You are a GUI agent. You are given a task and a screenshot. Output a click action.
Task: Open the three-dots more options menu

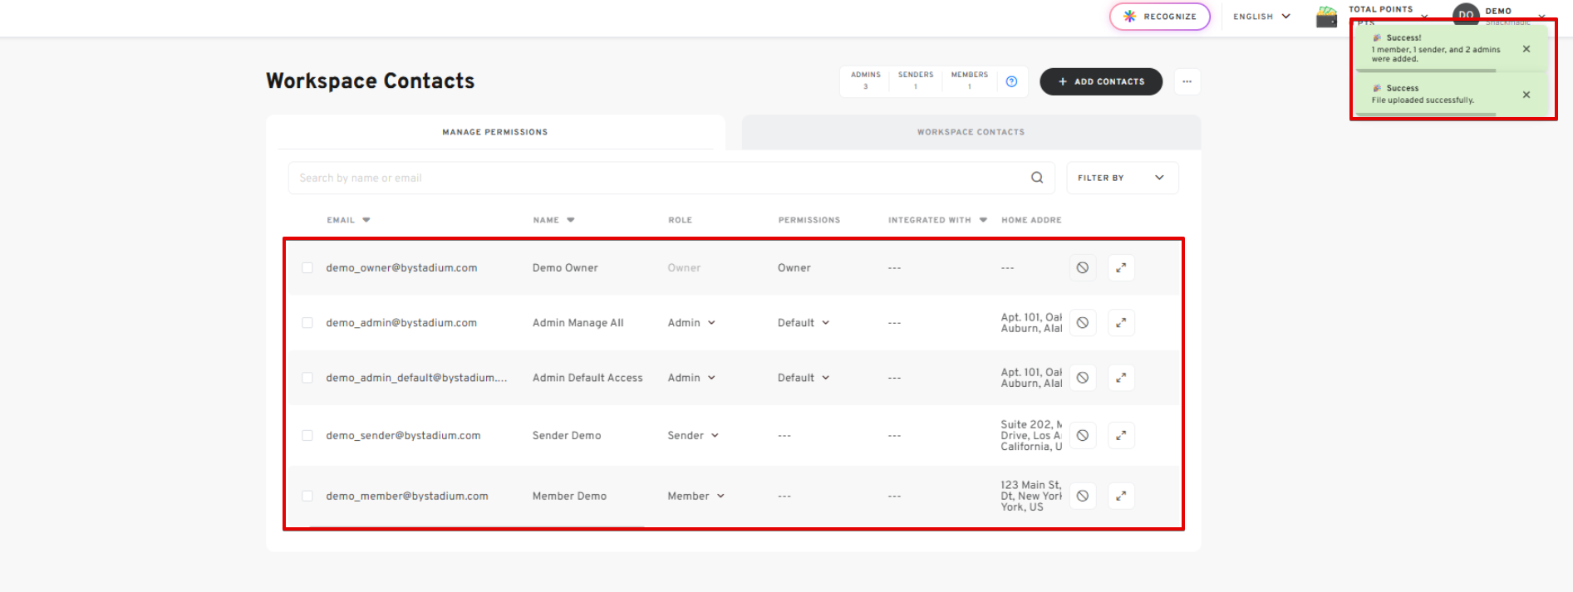(x=1187, y=81)
